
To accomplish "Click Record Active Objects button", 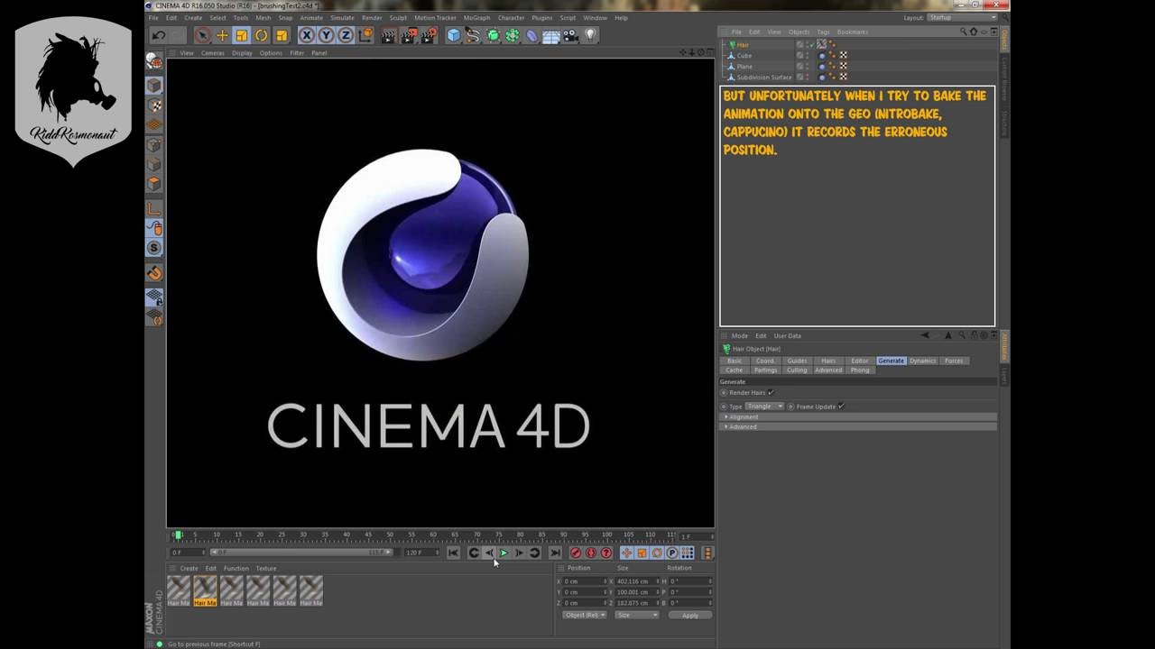I will (x=576, y=553).
